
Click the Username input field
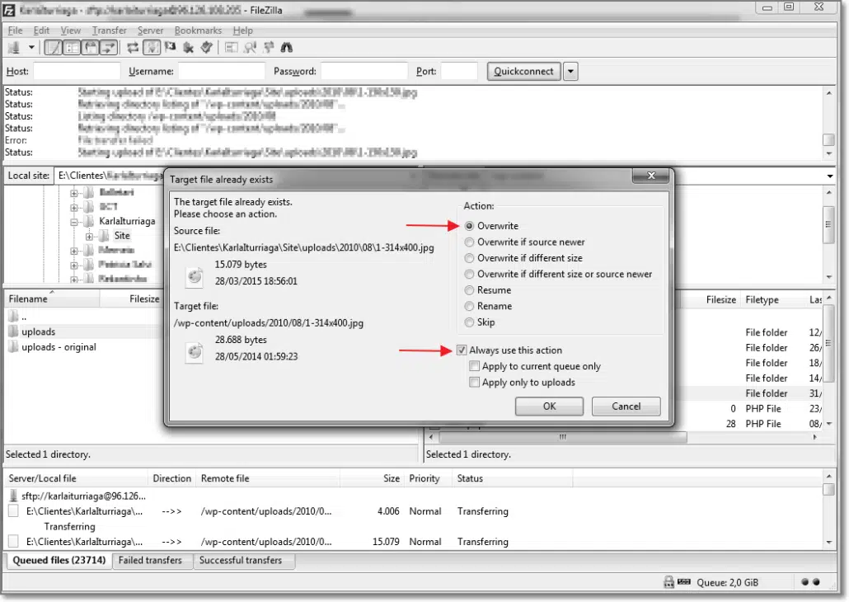[x=222, y=72]
